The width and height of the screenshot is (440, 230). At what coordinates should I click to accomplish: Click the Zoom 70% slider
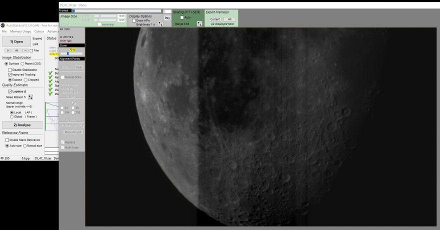tap(71, 53)
